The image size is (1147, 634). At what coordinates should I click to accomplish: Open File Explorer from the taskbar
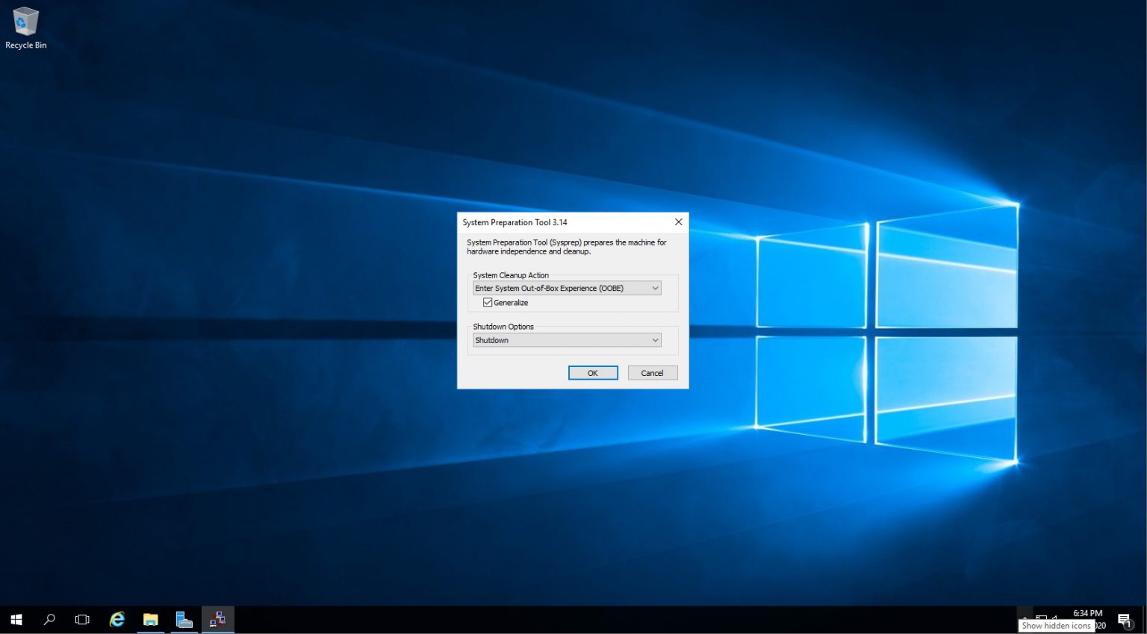tap(150, 619)
